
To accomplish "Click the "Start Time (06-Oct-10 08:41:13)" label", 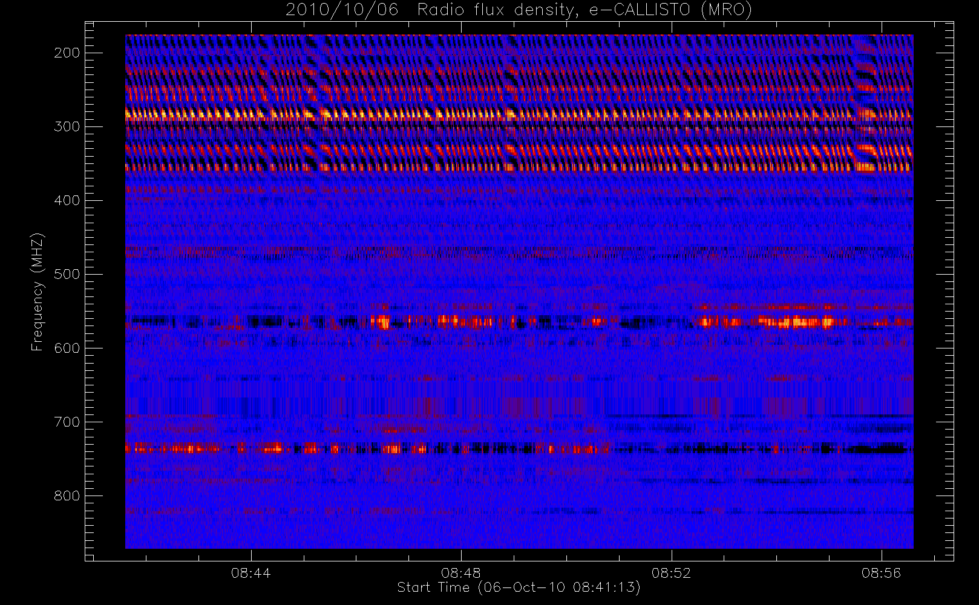I will pos(519,587).
